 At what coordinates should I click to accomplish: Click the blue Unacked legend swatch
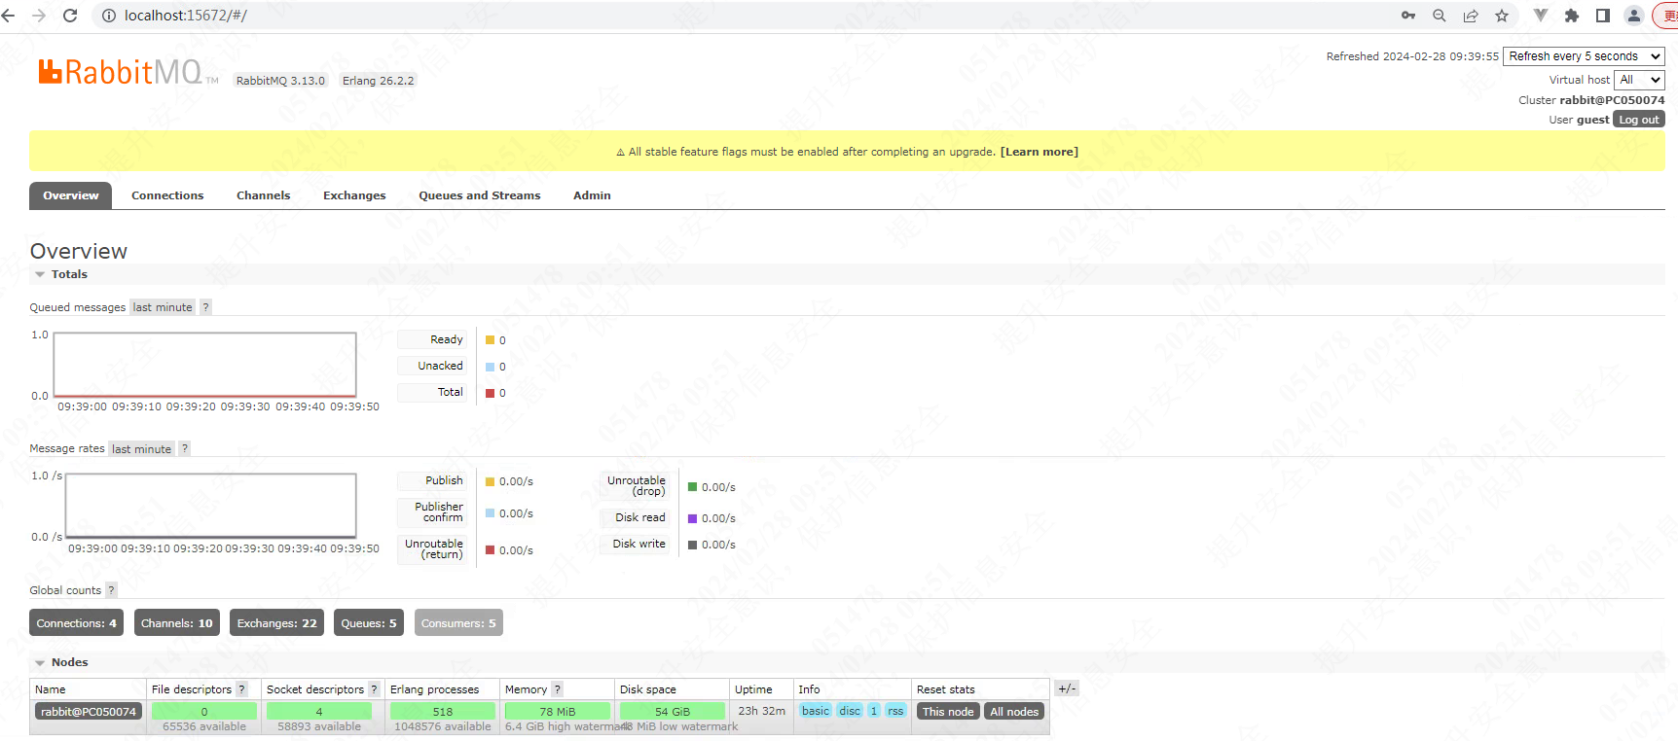tap(491, 367)
